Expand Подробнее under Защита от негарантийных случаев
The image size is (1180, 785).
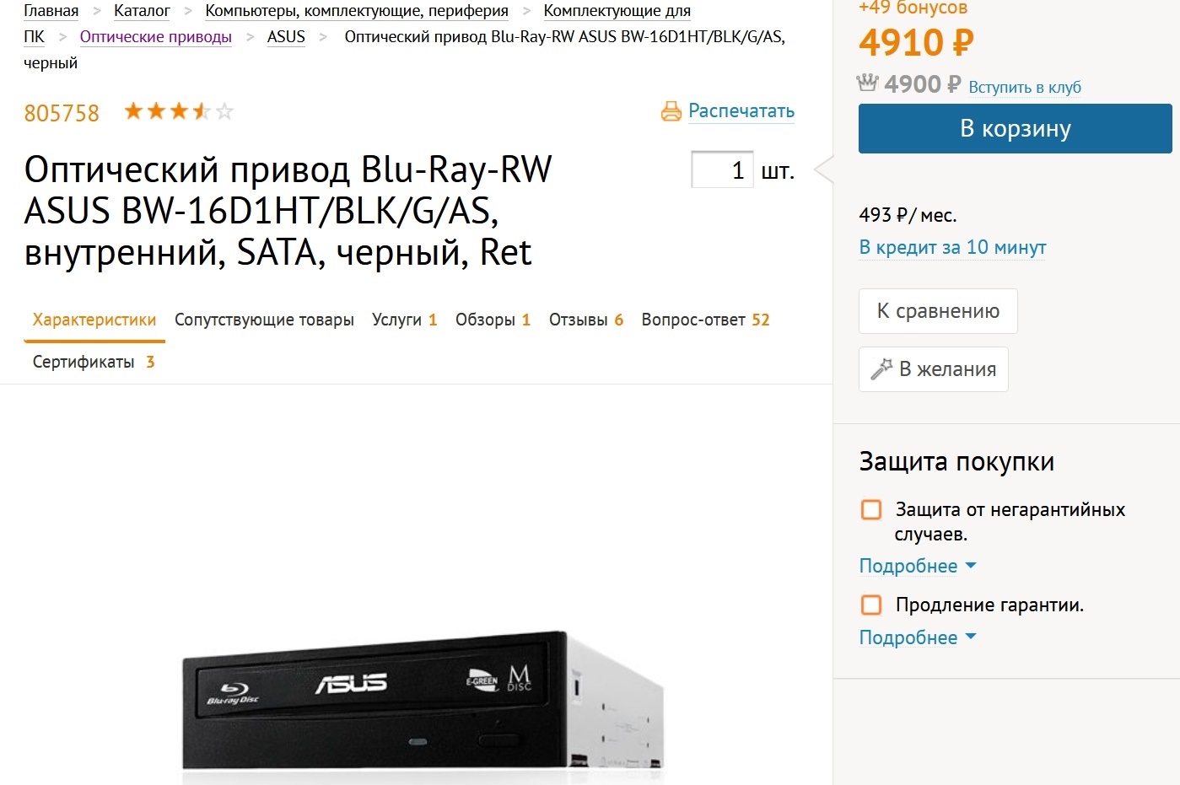coord(917,566)
